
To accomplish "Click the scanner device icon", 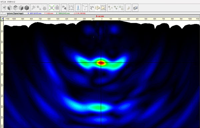I will [135, 8].
